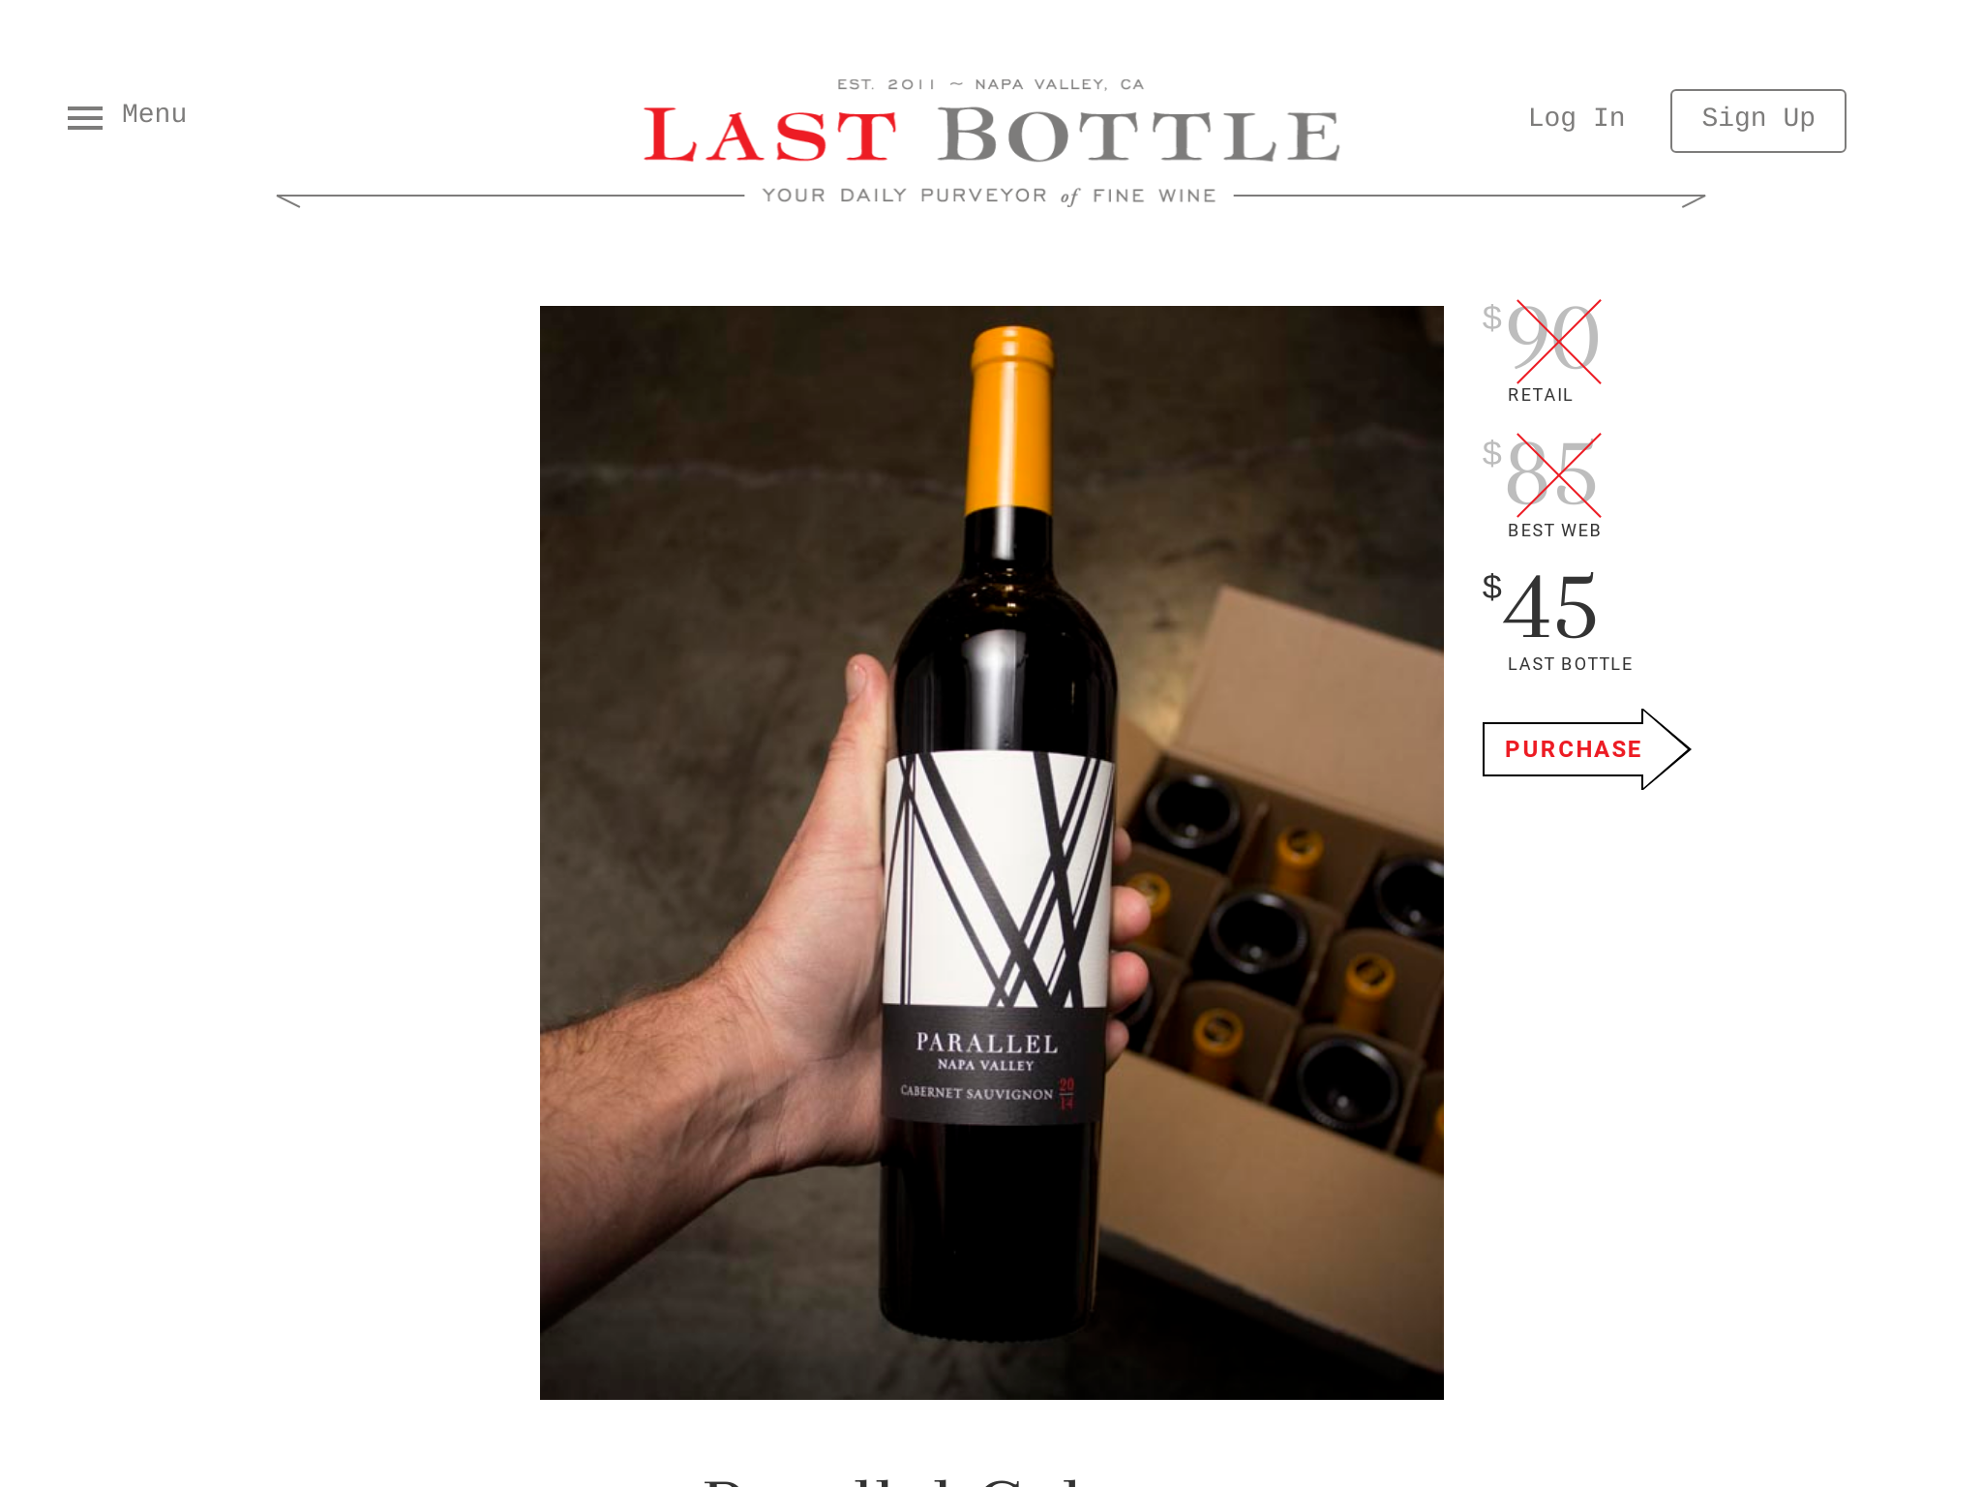Open the Parallel wine bottle photo
Image resolution: width=1982 pixels, height=1487 pixels.
pos(991,852)
